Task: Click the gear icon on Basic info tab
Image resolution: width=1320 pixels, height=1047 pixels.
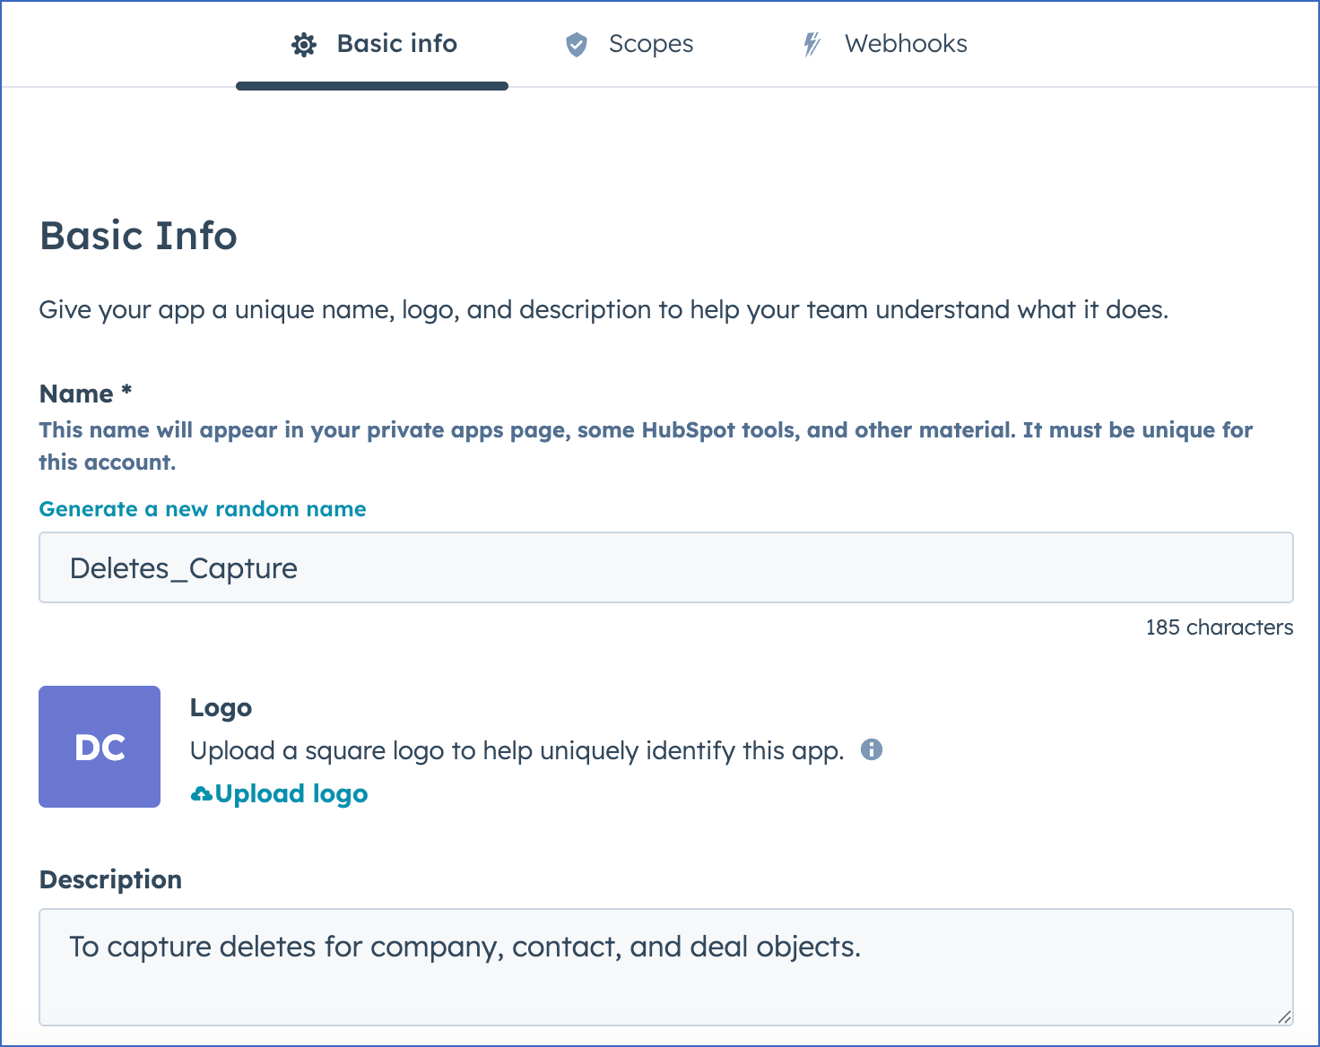Action: coord(304,45)
